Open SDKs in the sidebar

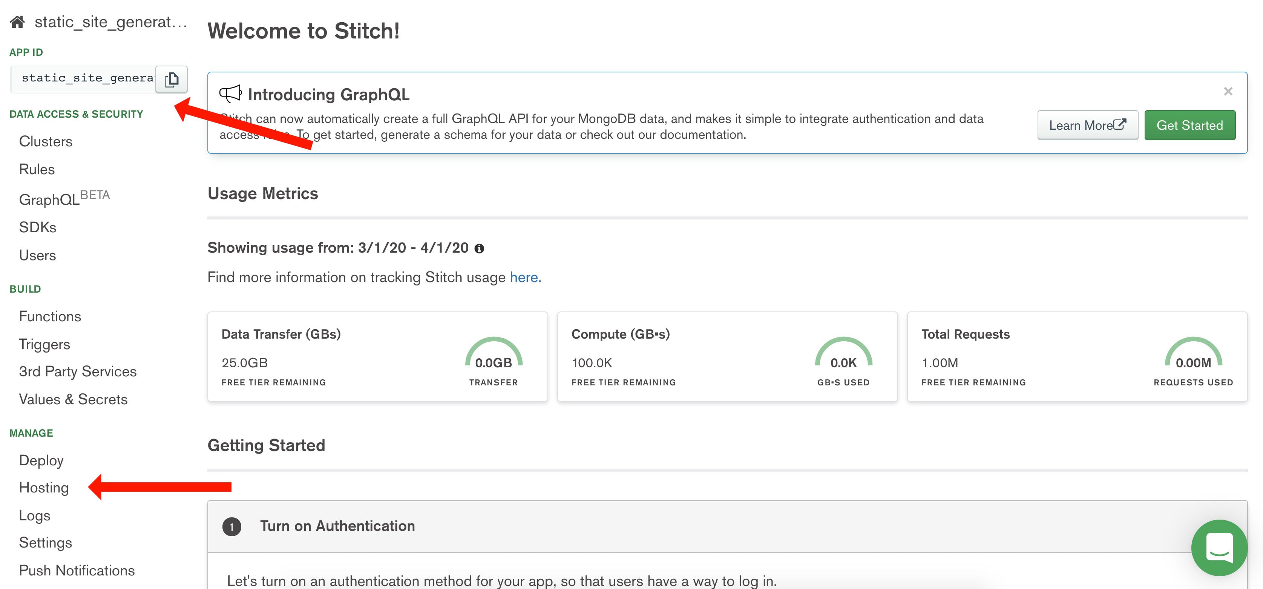(38, 227)
